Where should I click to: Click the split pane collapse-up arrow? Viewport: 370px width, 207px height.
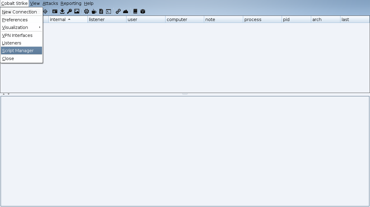(x=4, y=94)
